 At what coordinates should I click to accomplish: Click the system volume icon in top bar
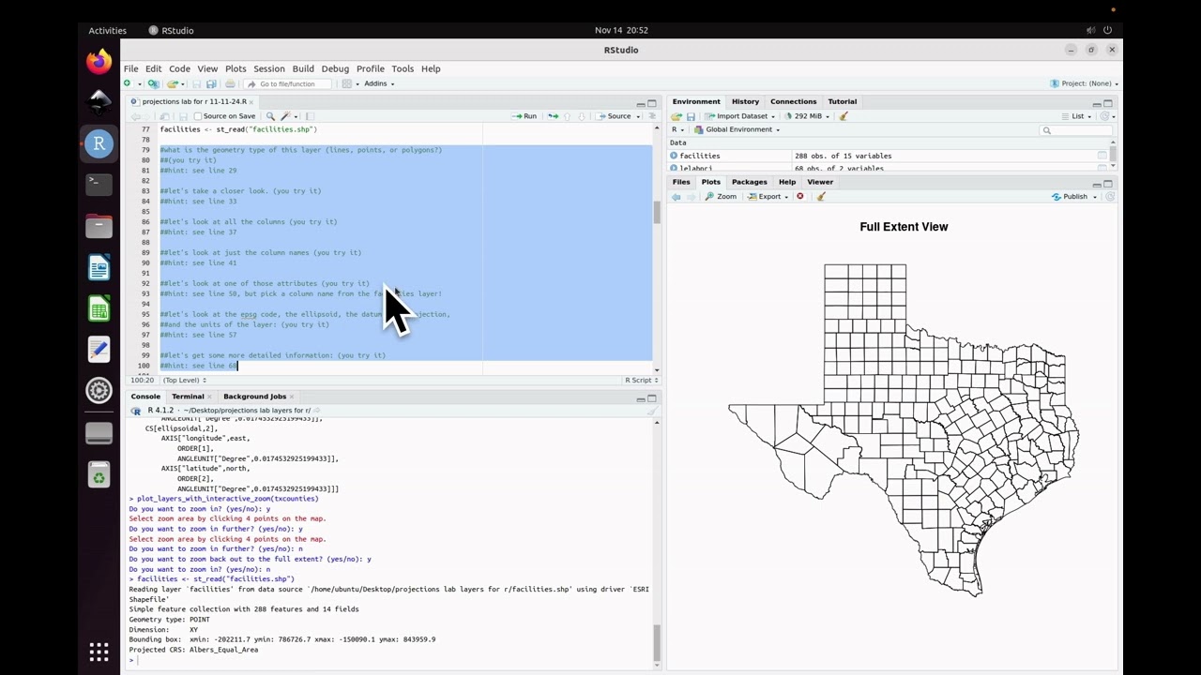1090,30
